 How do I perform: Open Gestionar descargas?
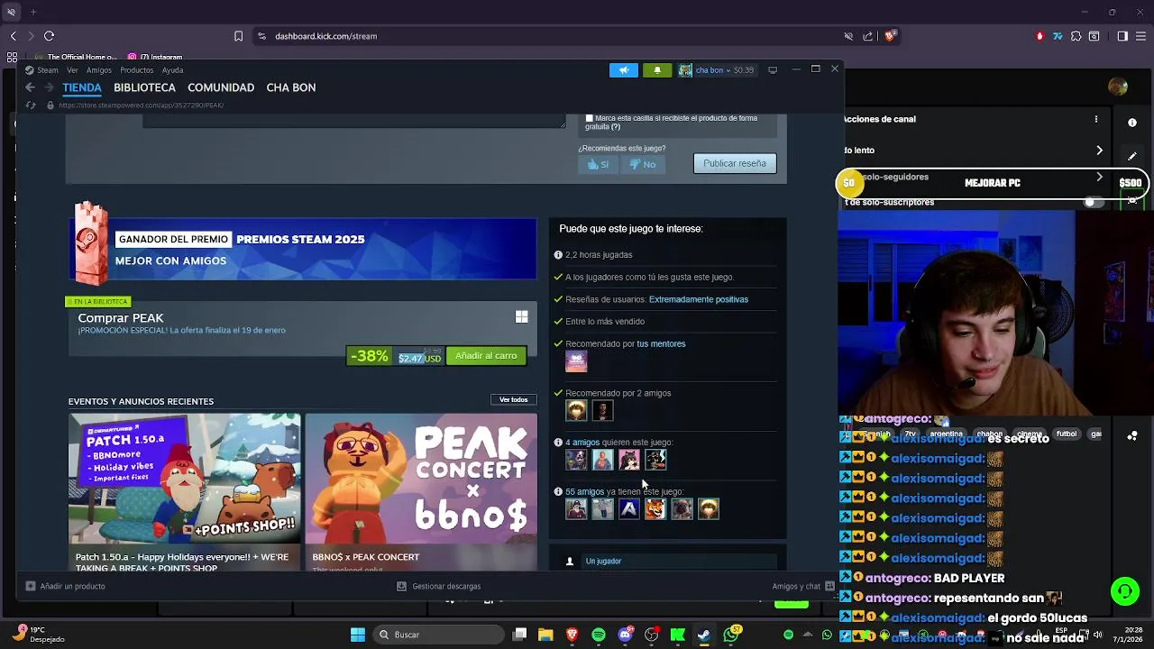click(x=439, y=586)
